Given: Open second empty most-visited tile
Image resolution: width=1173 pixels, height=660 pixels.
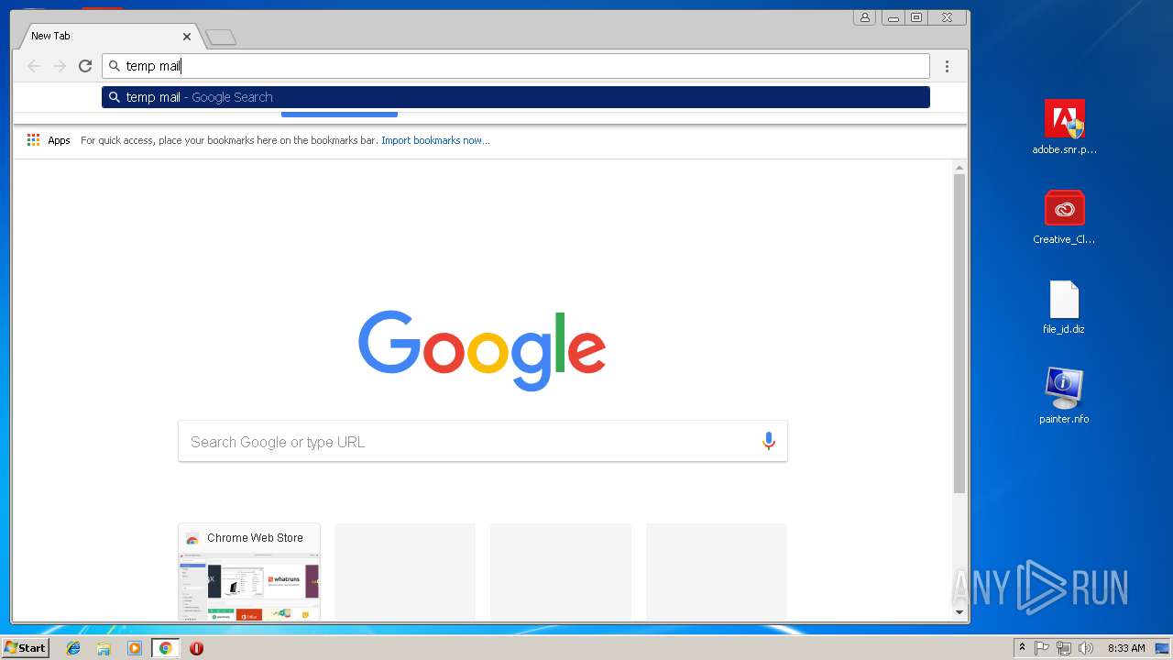Looking at the screenshot, I should (561, 572).
